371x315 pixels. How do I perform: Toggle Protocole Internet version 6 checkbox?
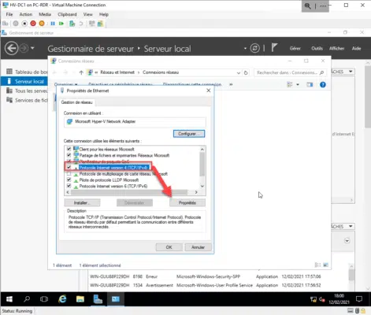click(69, 186)
